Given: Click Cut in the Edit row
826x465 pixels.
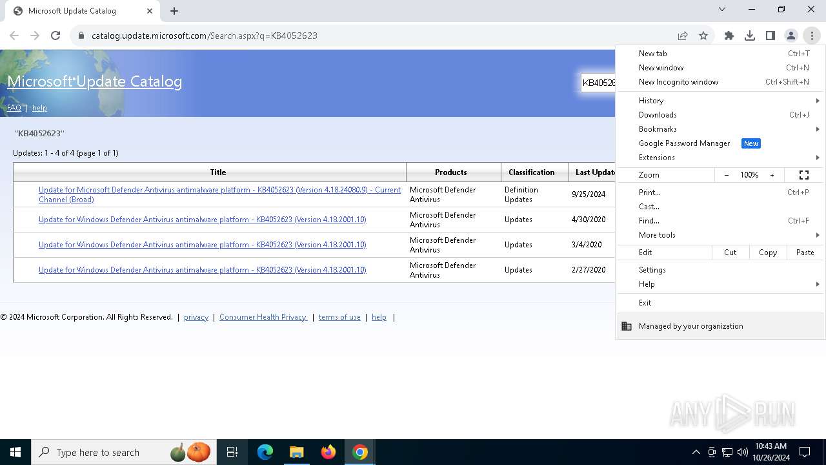Looking at the screenshot, I should (730, 253).
